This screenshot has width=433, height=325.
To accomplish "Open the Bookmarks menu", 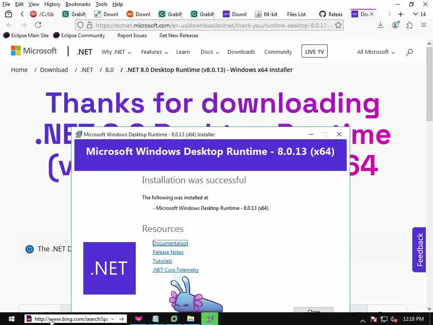I will click(78, 4).
